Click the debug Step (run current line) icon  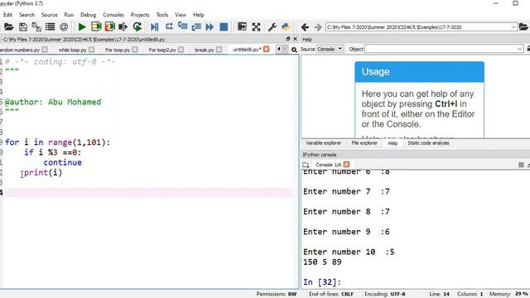click(x=169, y=26)
